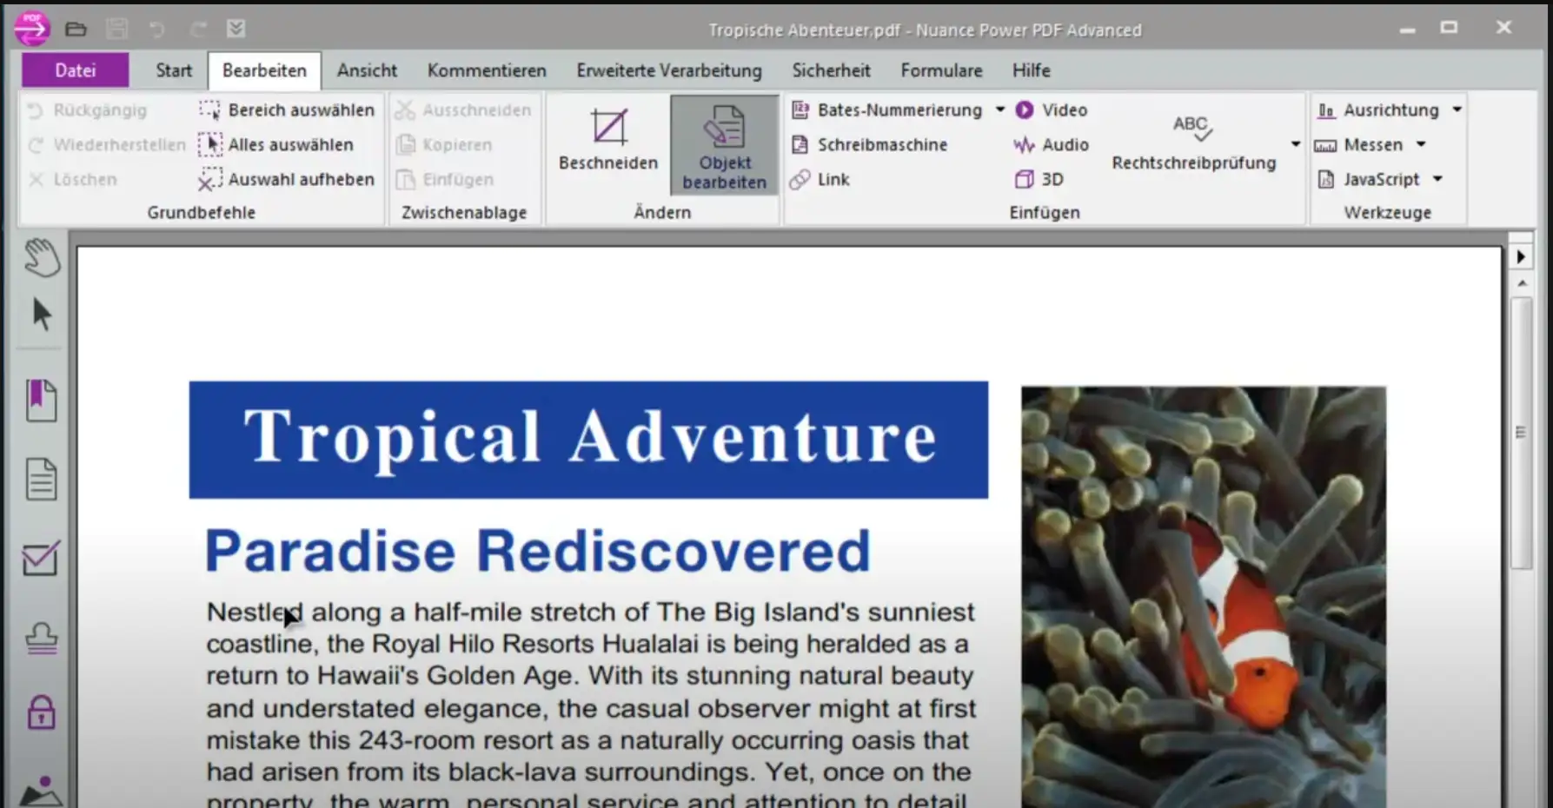Image resolution: width=1553 pixels, height=808 pixels.
Task: Open the pages panel in sidebar
Action: point(42,479)
